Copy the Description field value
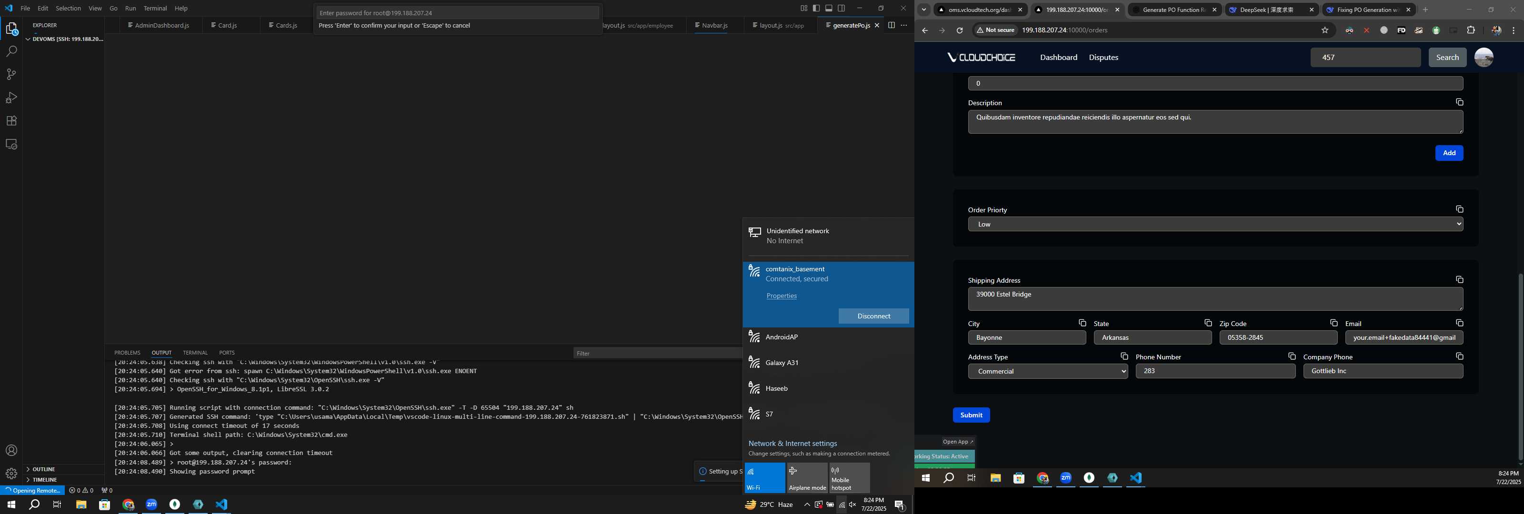Image resolution: width=1524 pixels, height=514 pixels. tap(1459, 102)
